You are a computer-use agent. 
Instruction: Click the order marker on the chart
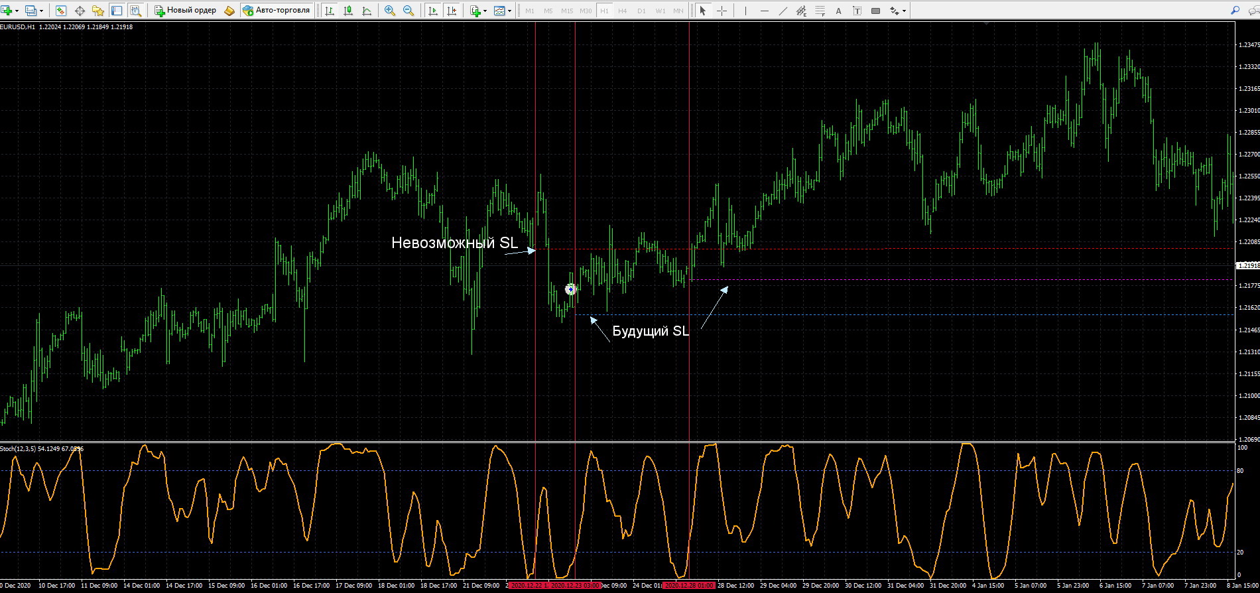[x=570, y=289]
